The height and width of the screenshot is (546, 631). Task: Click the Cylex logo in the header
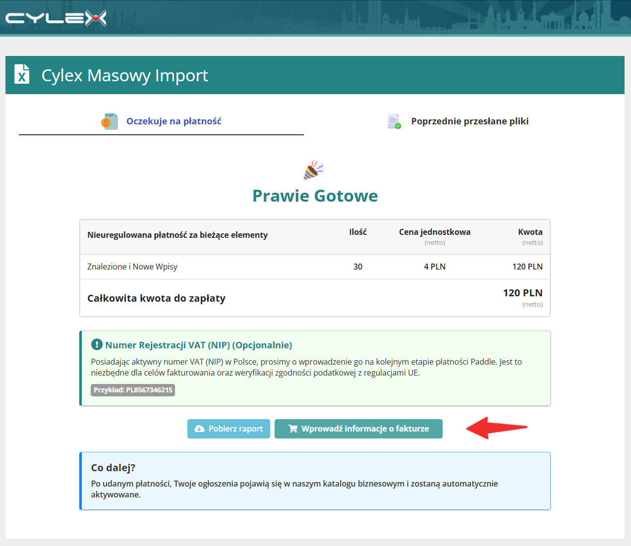click(x=56, y=18)
